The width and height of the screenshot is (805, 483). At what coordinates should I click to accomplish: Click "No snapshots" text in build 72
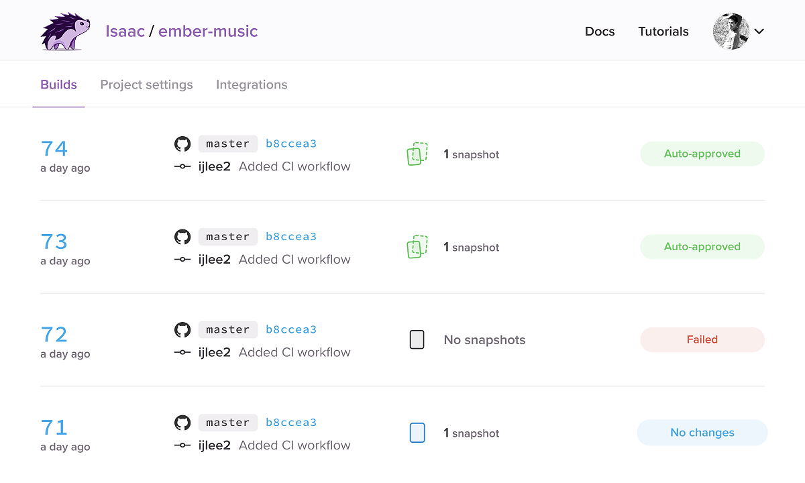(x=484, y=340)
